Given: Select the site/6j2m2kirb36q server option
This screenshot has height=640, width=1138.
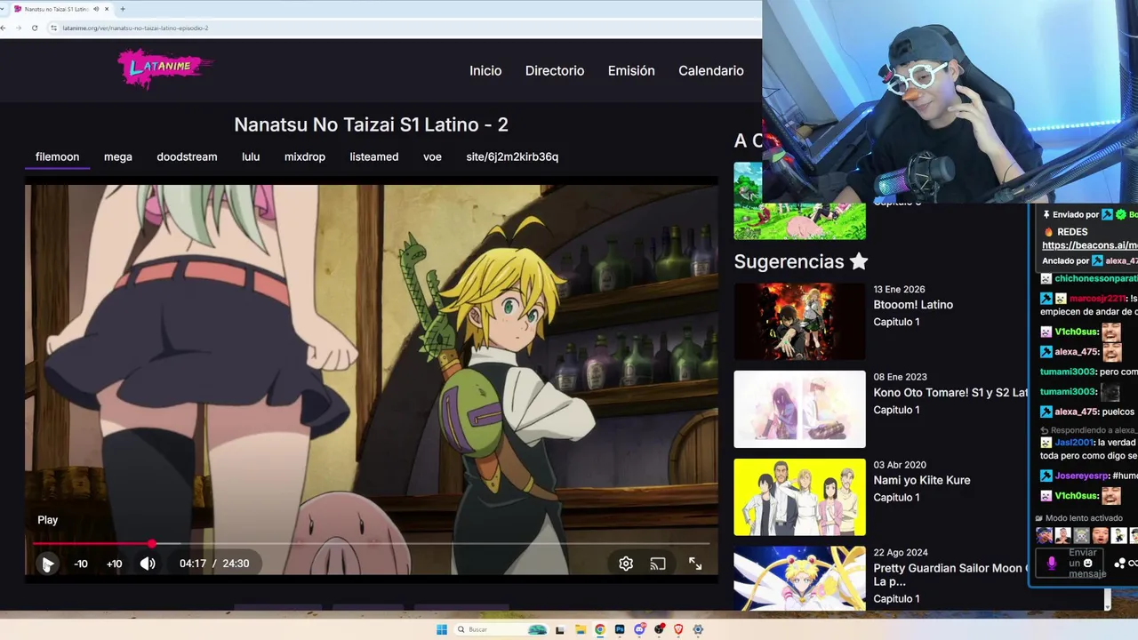Looking at the screenshot, I should (x=512, y=156).
